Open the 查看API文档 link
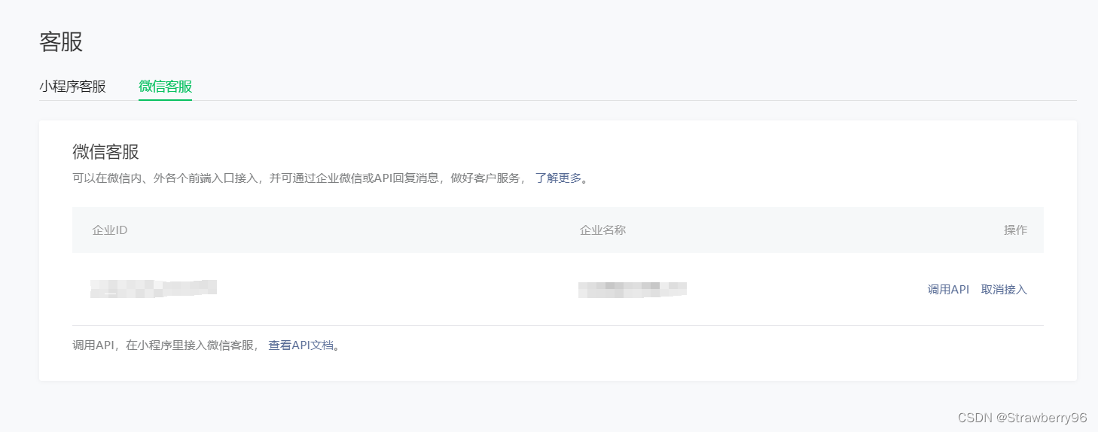 coord(300,345)
